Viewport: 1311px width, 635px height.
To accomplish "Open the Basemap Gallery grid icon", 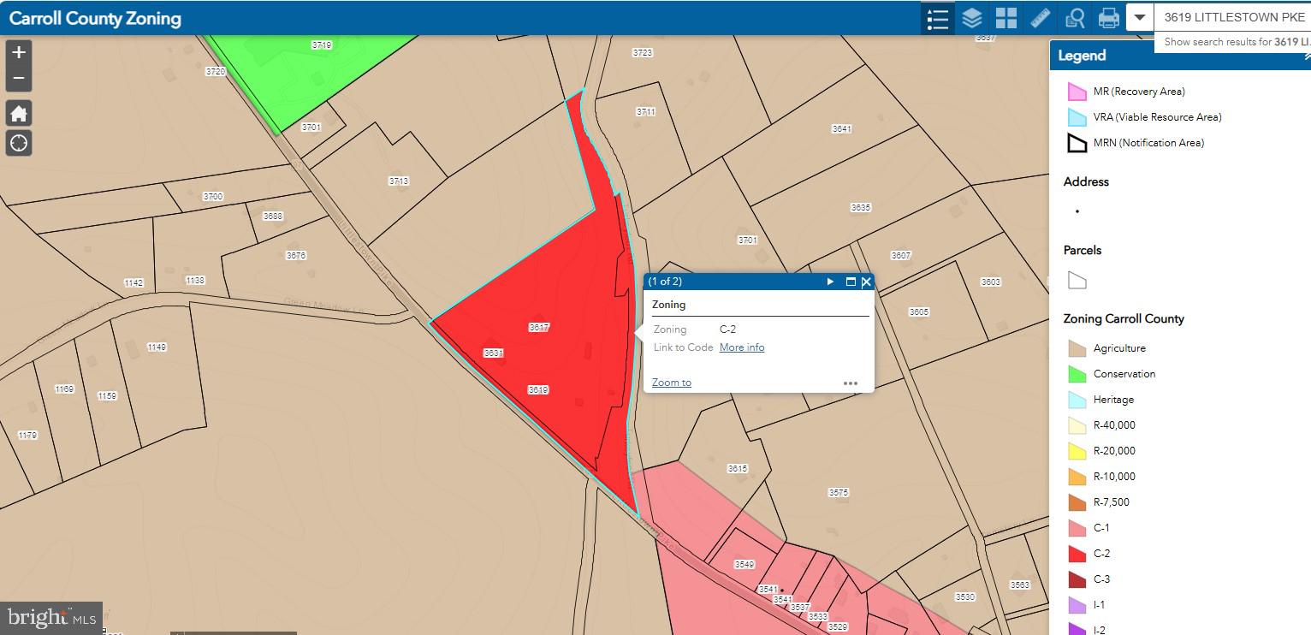I will click(x=1005, y=18).
